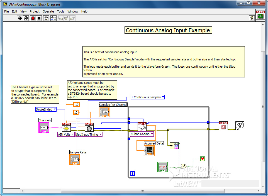
Task: Click the Run arrow toolbar button
Action: tap(20, 18)
